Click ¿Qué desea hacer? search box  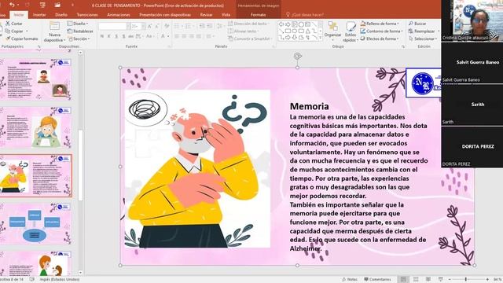[x=305, y=15]
